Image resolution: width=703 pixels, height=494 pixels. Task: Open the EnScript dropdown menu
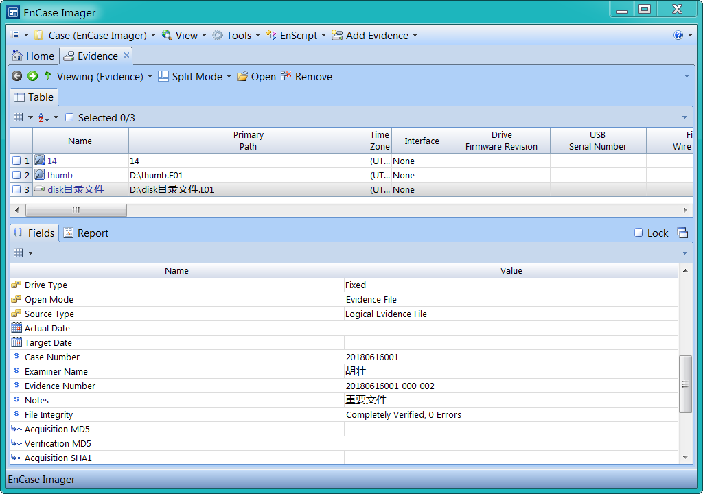coord(296,36)
